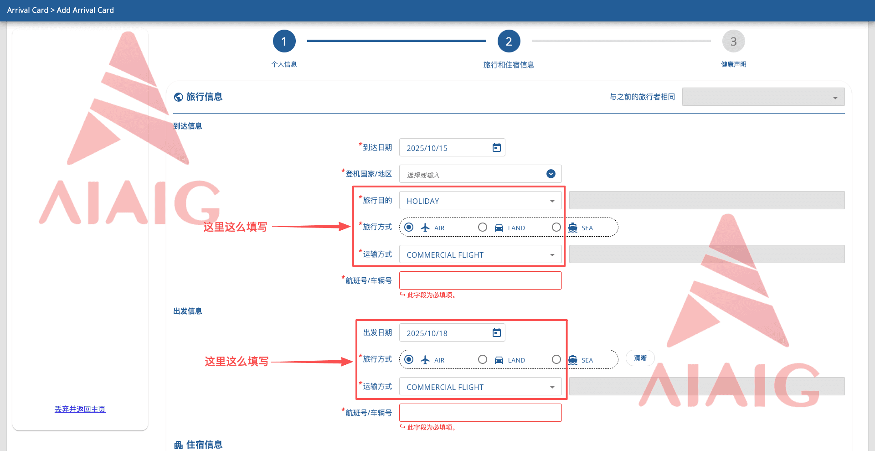The width and height of the screenshot is (875, 451).
Task: Click the airplane icon in arrival travel mode
Action: click(x=425, y=227)
